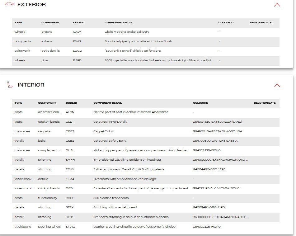Click the DUAL code cell

pos(70,150)
